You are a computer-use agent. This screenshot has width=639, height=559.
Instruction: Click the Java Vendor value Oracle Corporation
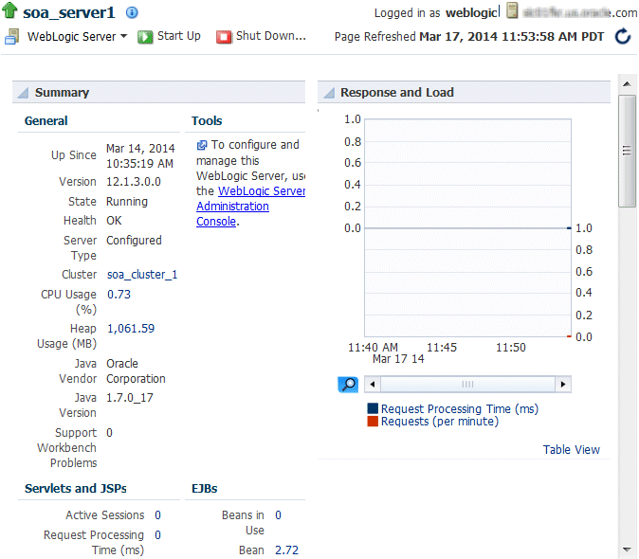(x=136, y=370)
